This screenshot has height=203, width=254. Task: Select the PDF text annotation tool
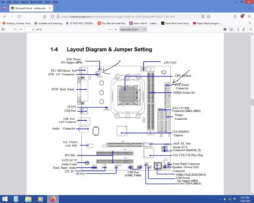(x=238, y=29)
